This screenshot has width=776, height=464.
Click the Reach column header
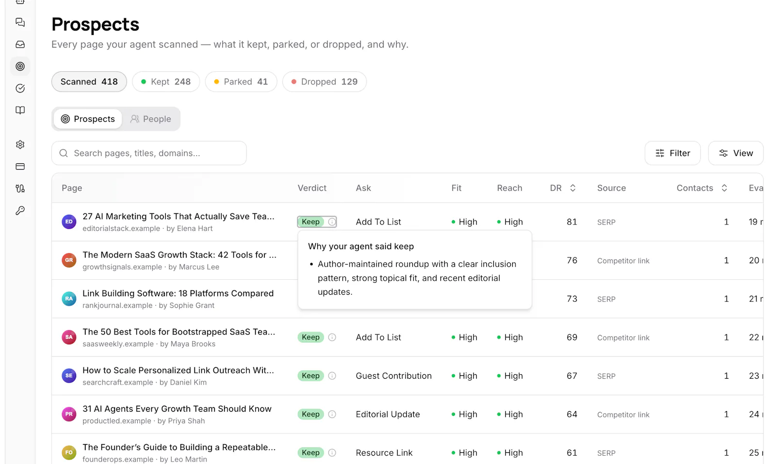509,188
